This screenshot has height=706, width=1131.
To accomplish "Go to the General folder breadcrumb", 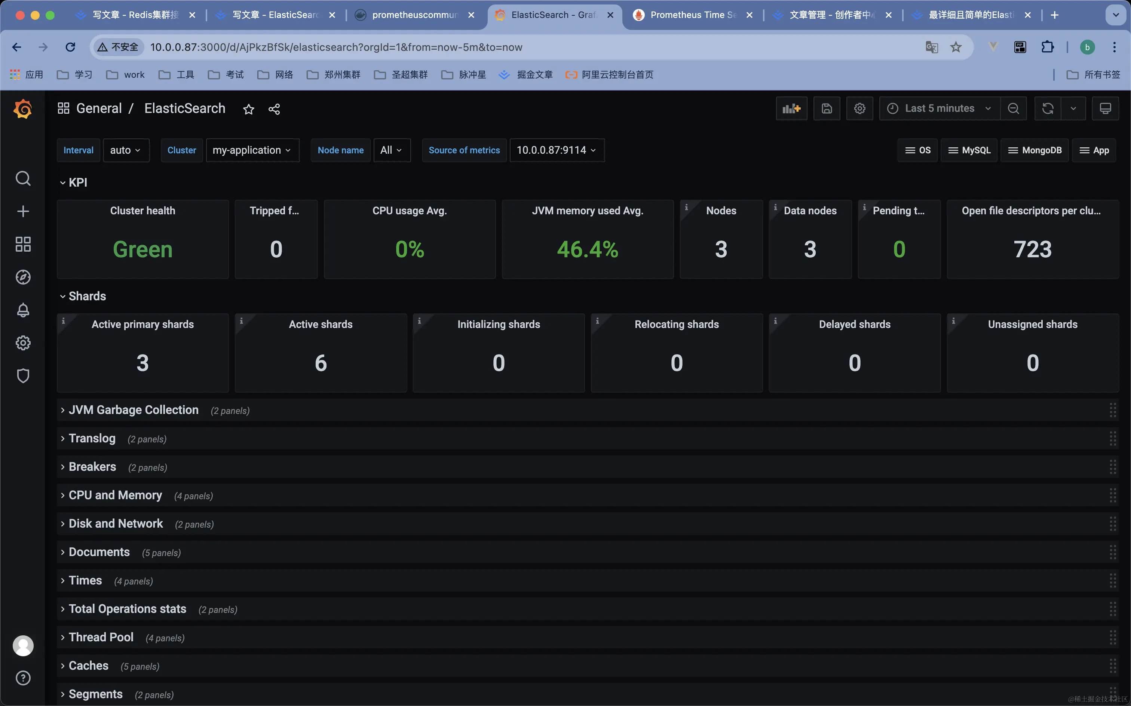I will tap(99, 108).
